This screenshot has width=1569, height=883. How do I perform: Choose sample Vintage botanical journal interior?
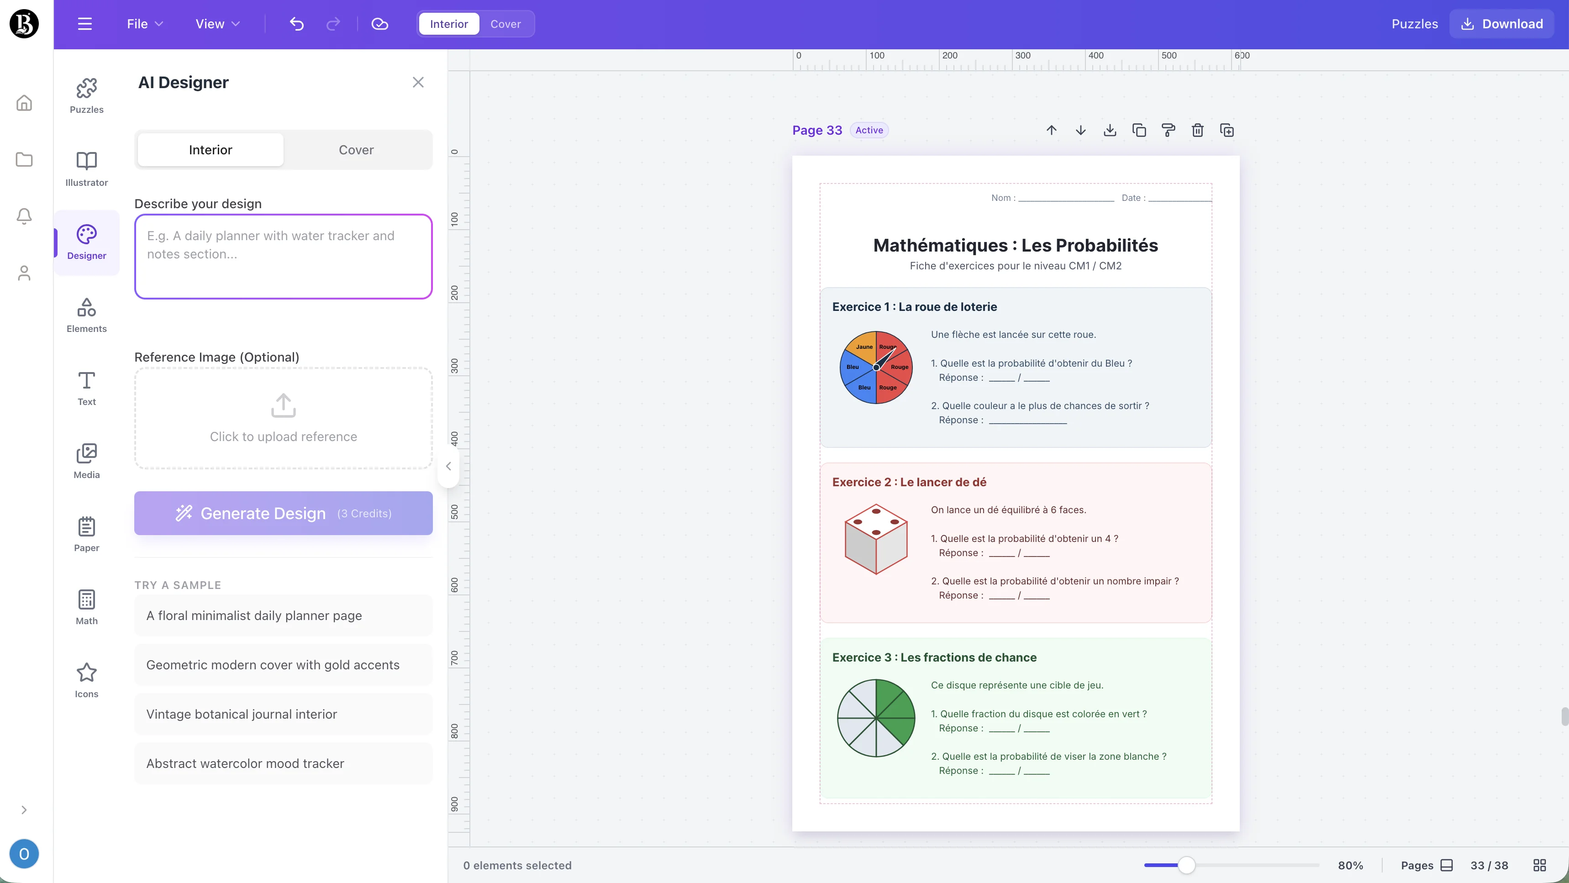pyautogui.click(x=283, y=715)
